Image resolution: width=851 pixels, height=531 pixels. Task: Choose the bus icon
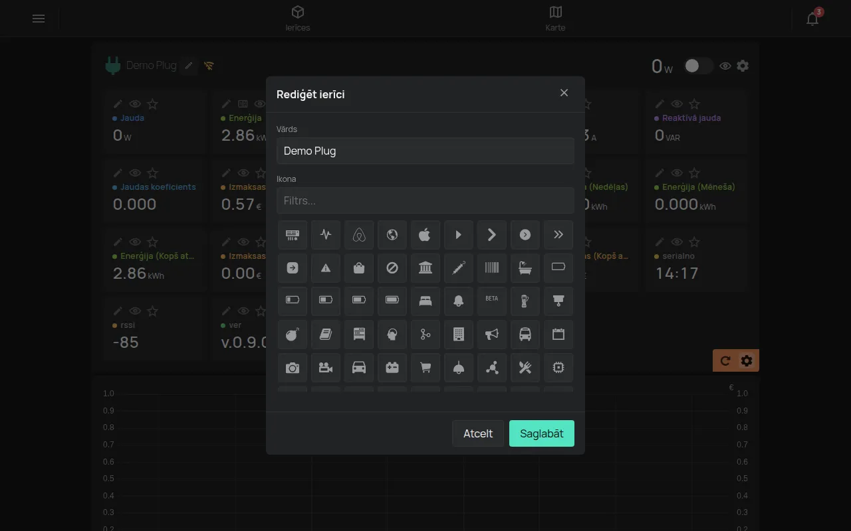click(525, 334)
